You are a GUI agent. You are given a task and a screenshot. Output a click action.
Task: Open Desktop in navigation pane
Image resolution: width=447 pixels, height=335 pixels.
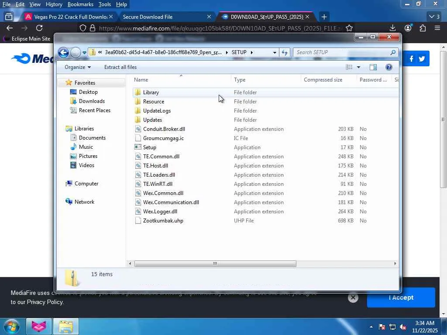click(x=88, y=92)
